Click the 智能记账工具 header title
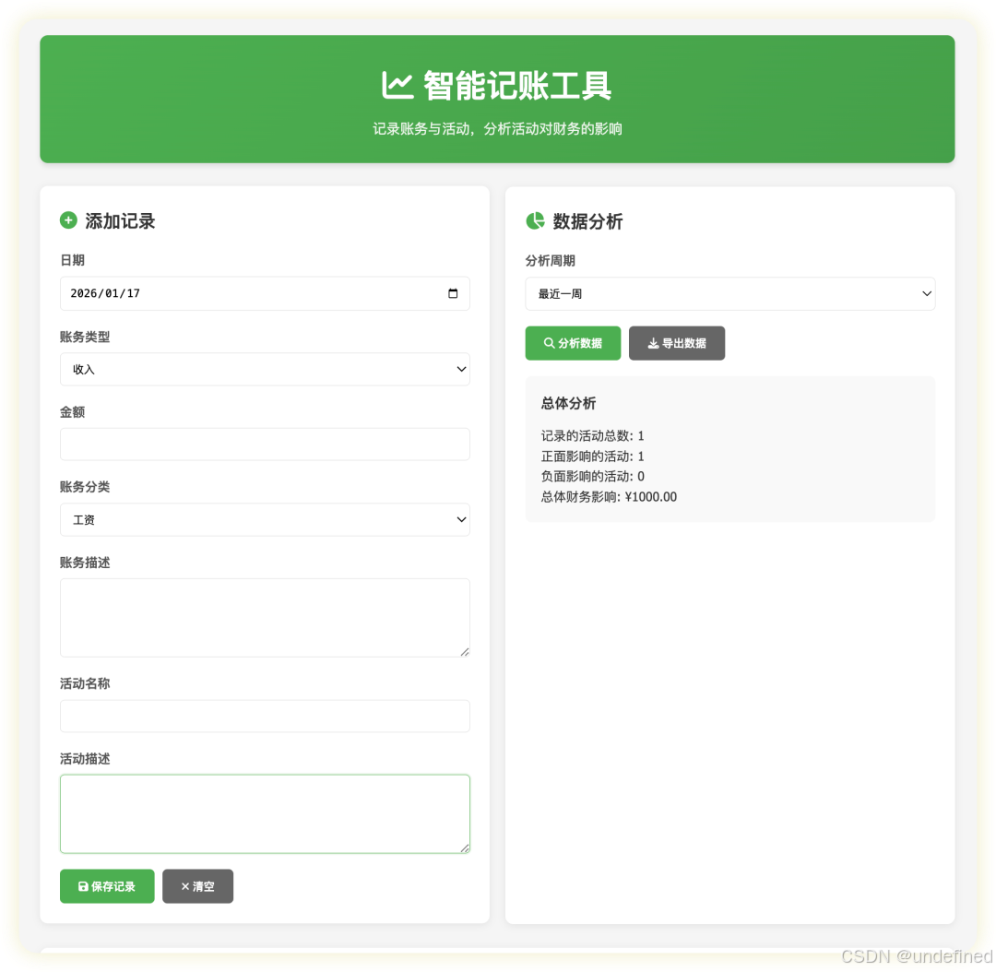 point(517,85)
